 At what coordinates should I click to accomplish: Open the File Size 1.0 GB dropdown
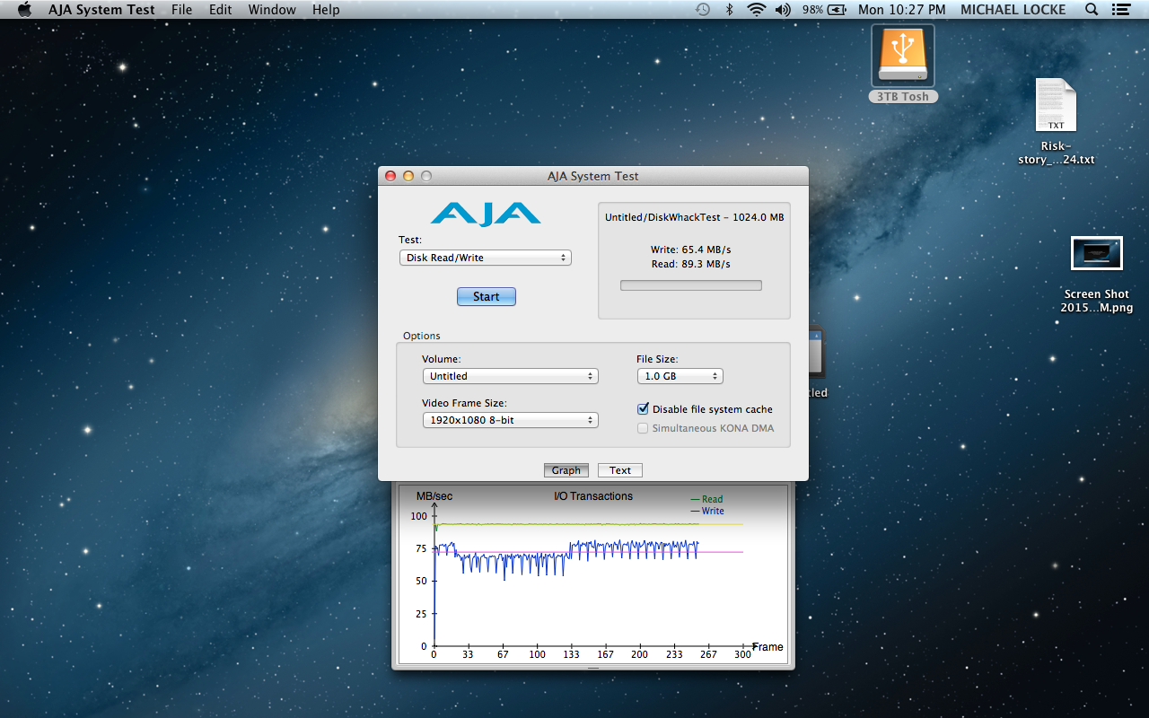coord(680,376)
